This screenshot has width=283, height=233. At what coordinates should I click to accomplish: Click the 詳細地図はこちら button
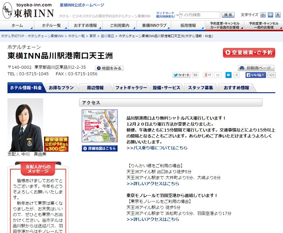click(100, 148)
